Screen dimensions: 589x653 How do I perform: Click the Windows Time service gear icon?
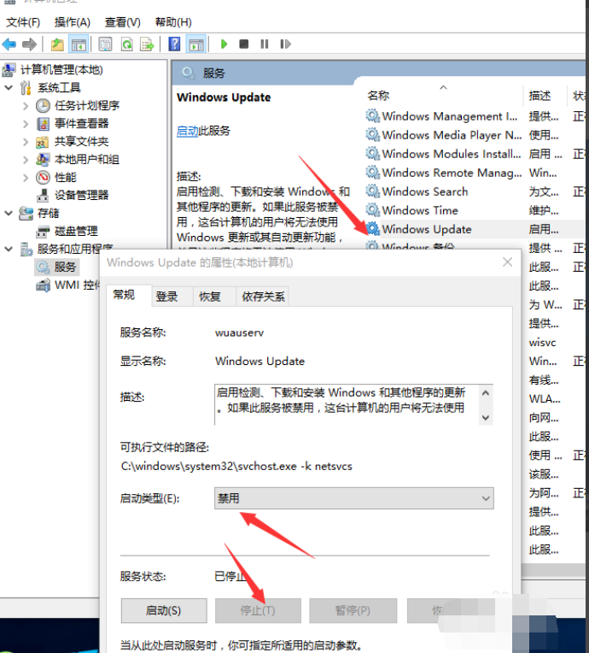(373, 210)
